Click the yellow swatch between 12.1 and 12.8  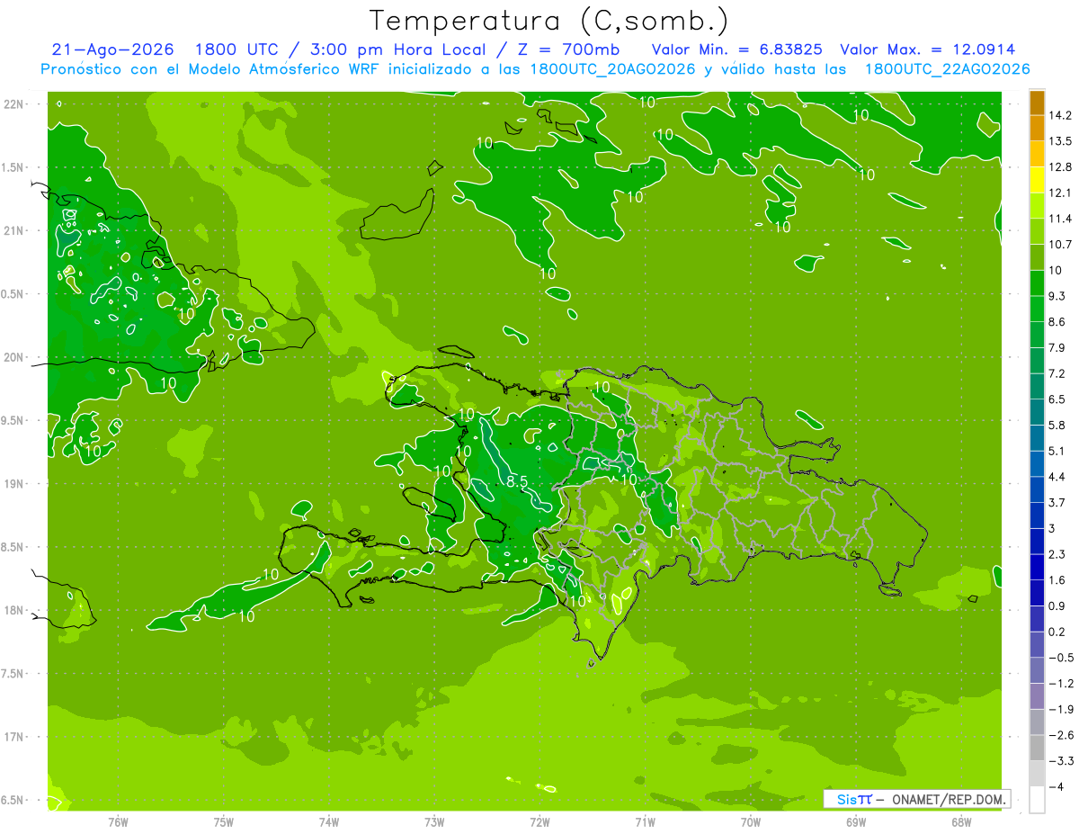1037,180
